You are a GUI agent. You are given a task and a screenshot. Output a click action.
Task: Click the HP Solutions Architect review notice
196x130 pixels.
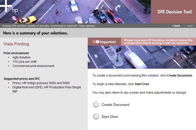[x=158, y=42]
